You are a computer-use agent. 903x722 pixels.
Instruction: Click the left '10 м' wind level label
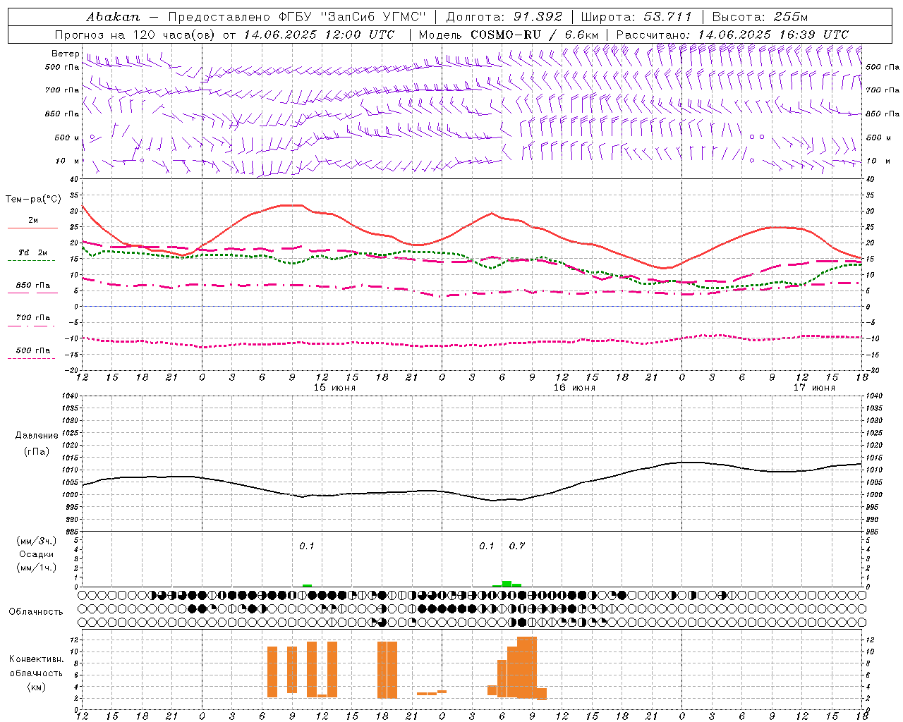coord(67,161)
